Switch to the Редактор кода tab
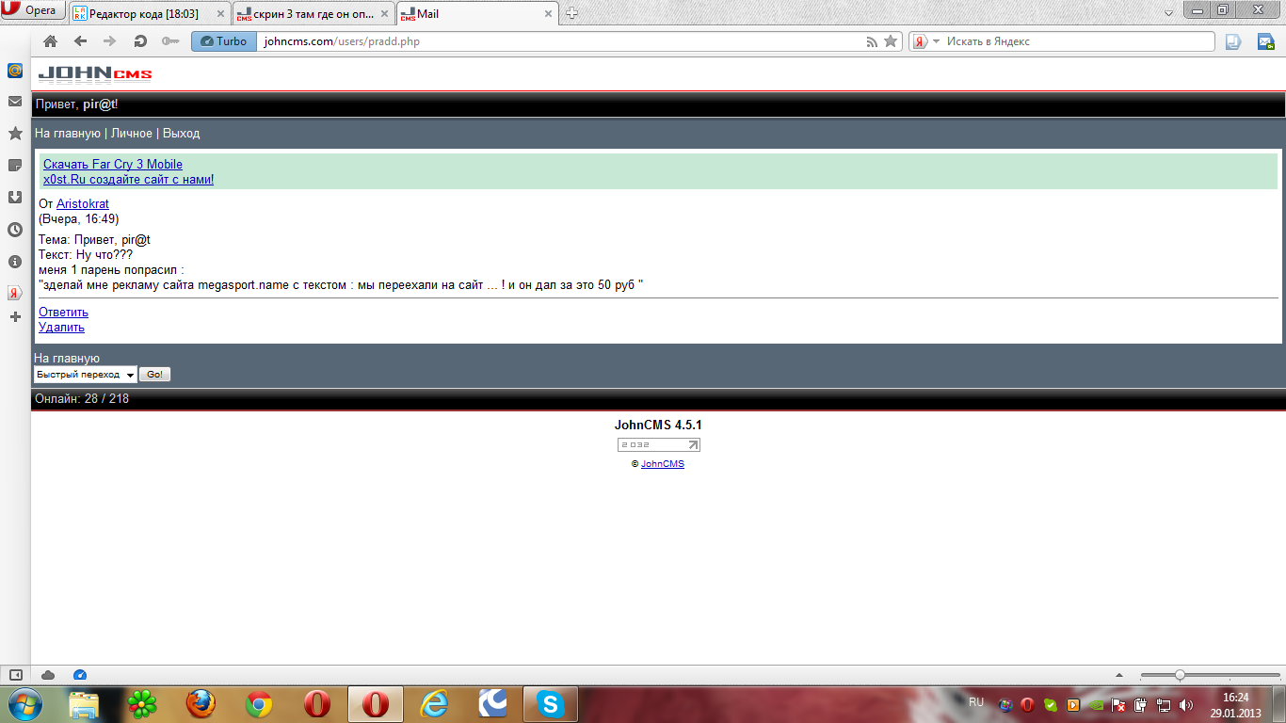The width and height of the screenshot is (1286, 723). click(x=149, y=14)
